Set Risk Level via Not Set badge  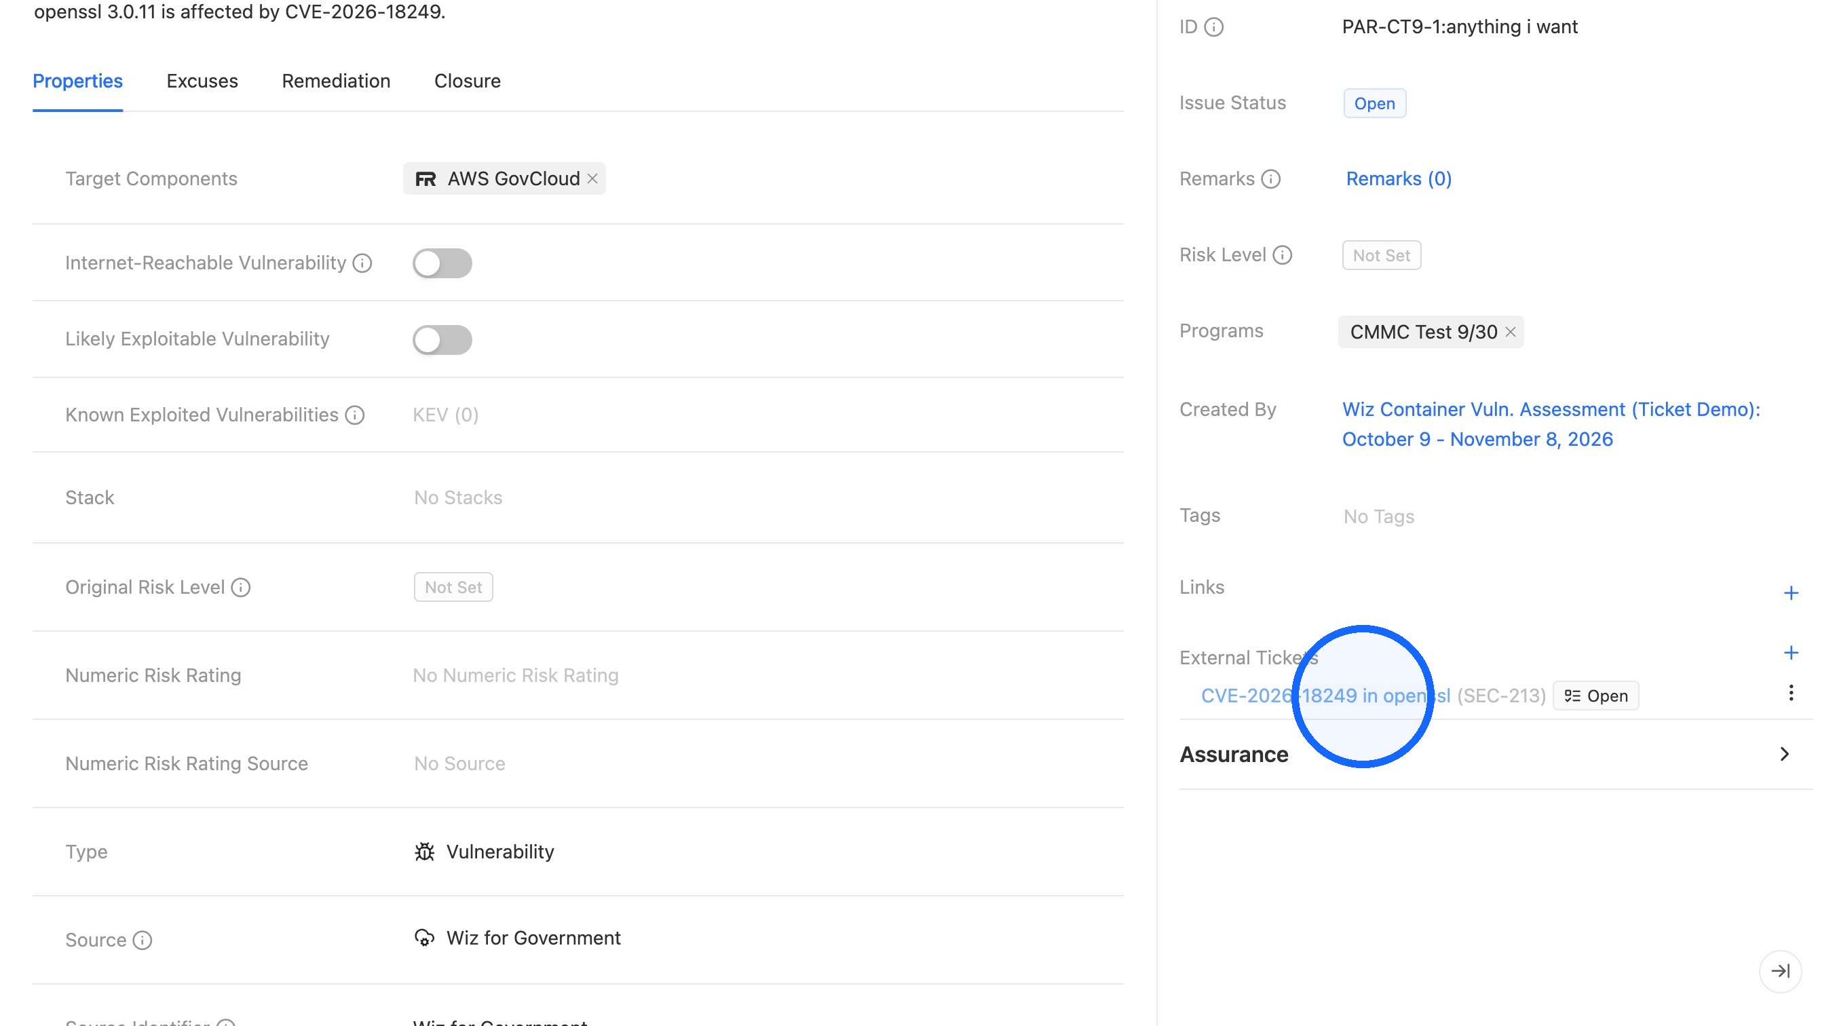(x=1381, y=255)
